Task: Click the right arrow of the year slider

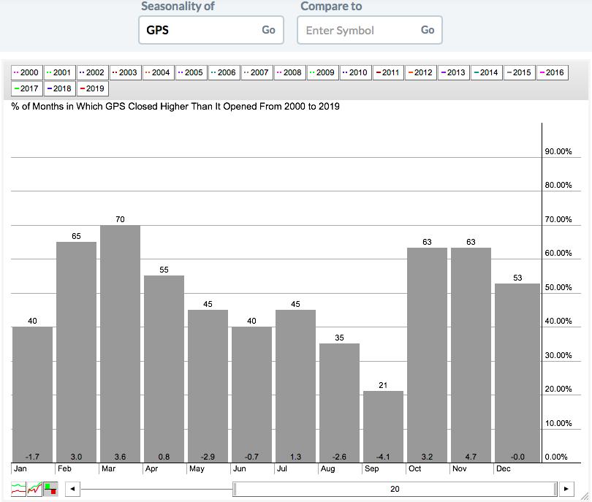Action: pyautogui.click(x=566, y=489)
